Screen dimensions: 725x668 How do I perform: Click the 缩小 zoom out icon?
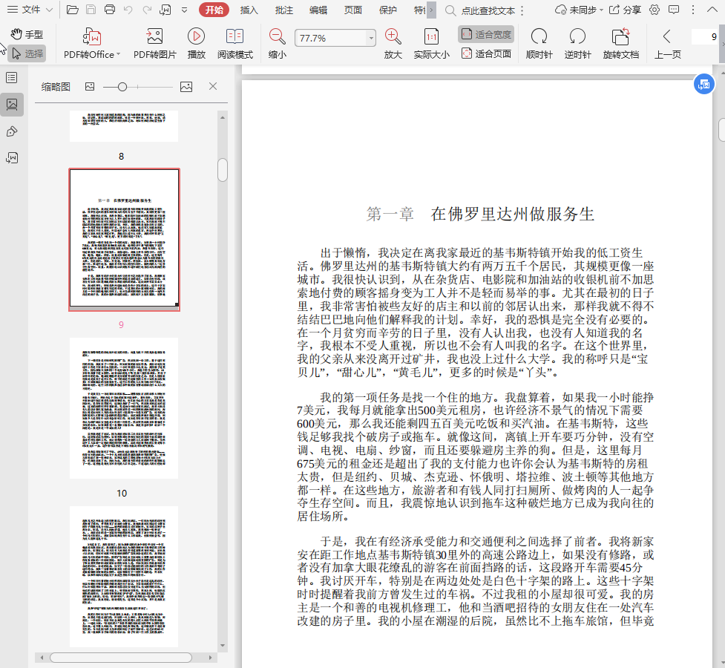[277, 44]
